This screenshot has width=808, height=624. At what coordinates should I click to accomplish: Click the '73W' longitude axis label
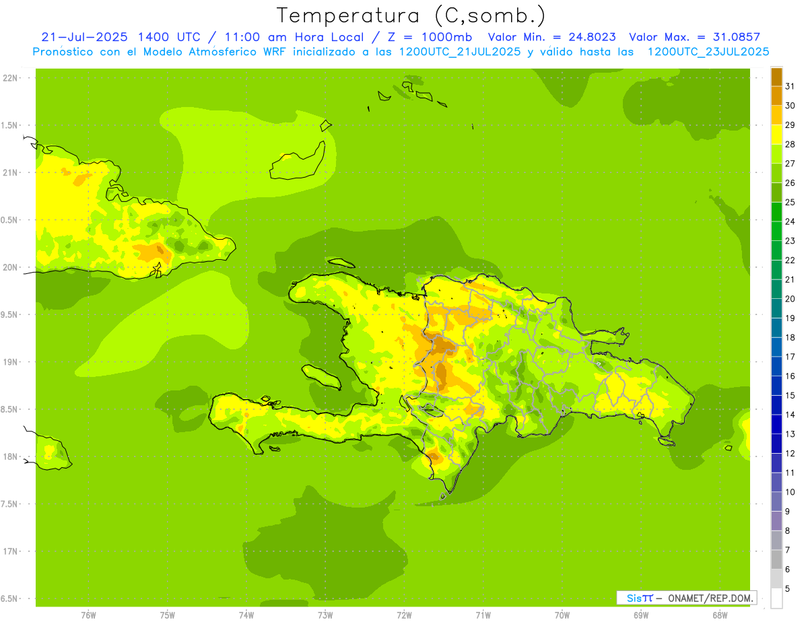325,615
